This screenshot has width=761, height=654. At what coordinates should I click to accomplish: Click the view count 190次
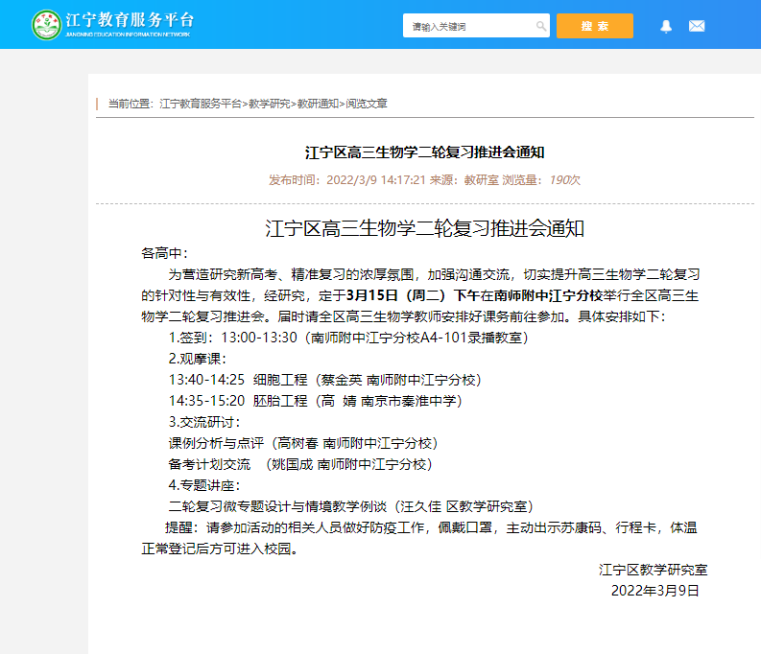click(564, 180)
